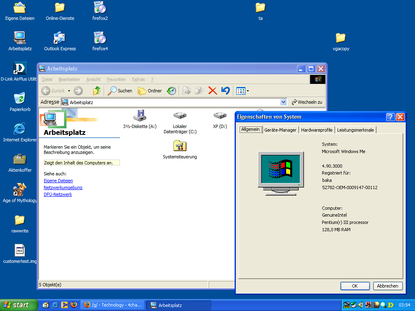Select the vgacopy folder on the desktop
This screenshot has width=415, height=311.
341,42
